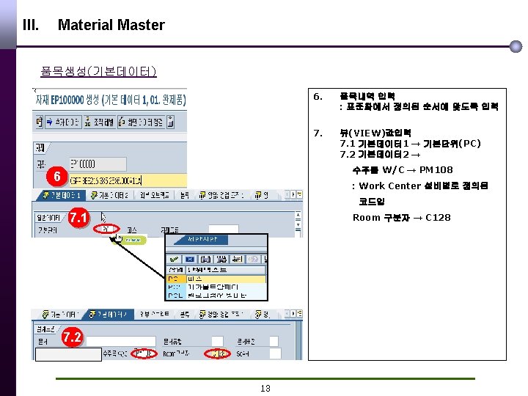Select active 기본데이터 2 tab in lower strip
The image size is (528, 396).
point(110,314)
